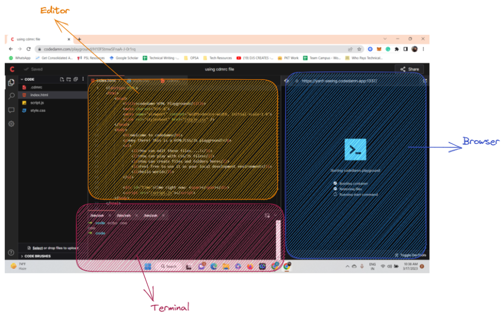504x318 pixels.
Task: Select the third /bin/zsh terminal tab
Action: pos(151,216)
